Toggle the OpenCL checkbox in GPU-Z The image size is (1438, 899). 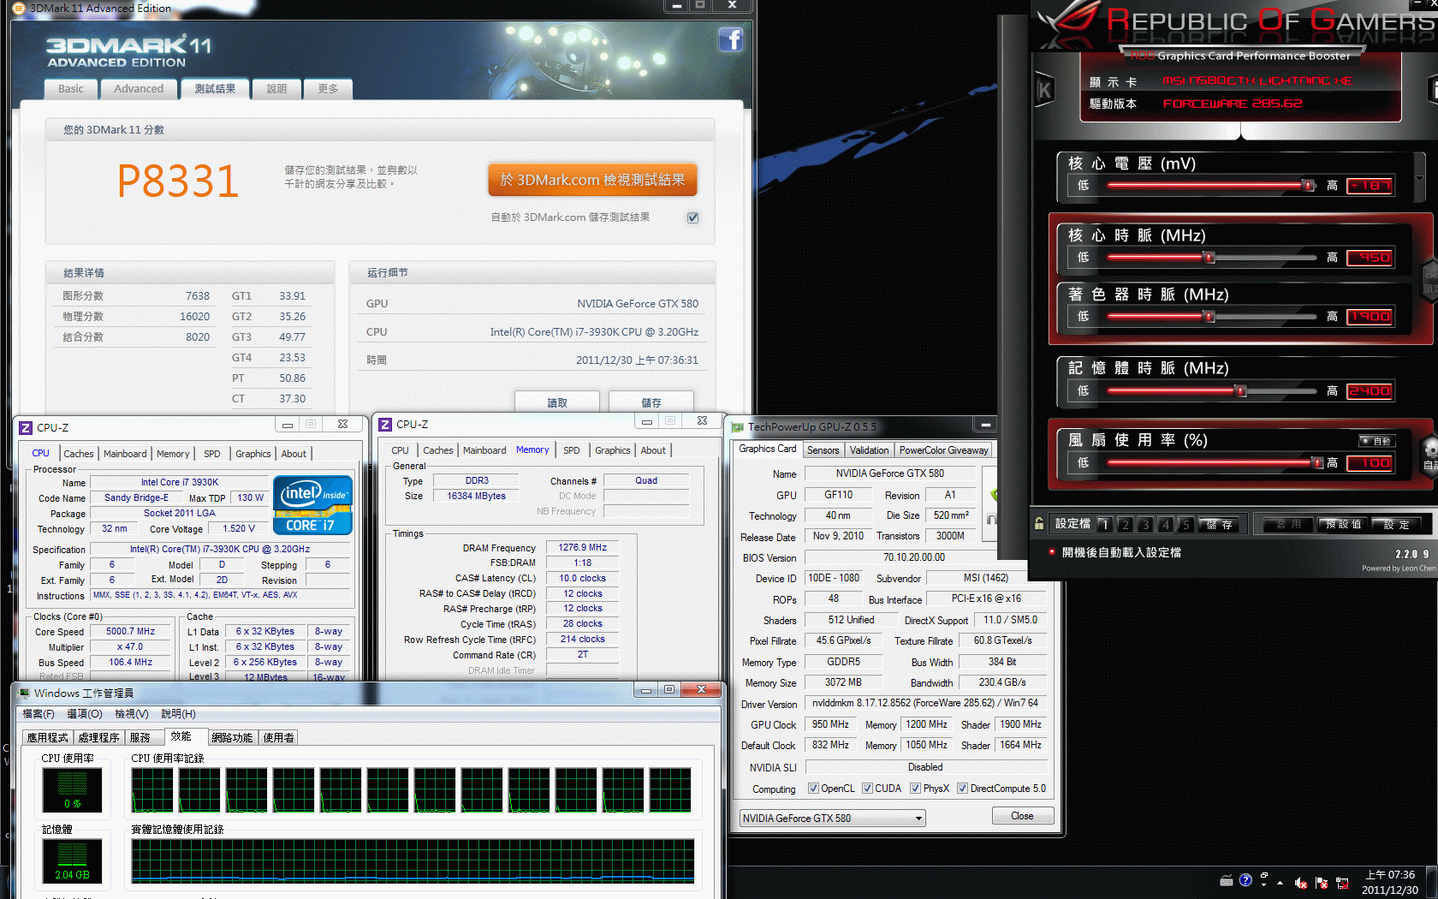pyautogui.click(x=813, y=789)
